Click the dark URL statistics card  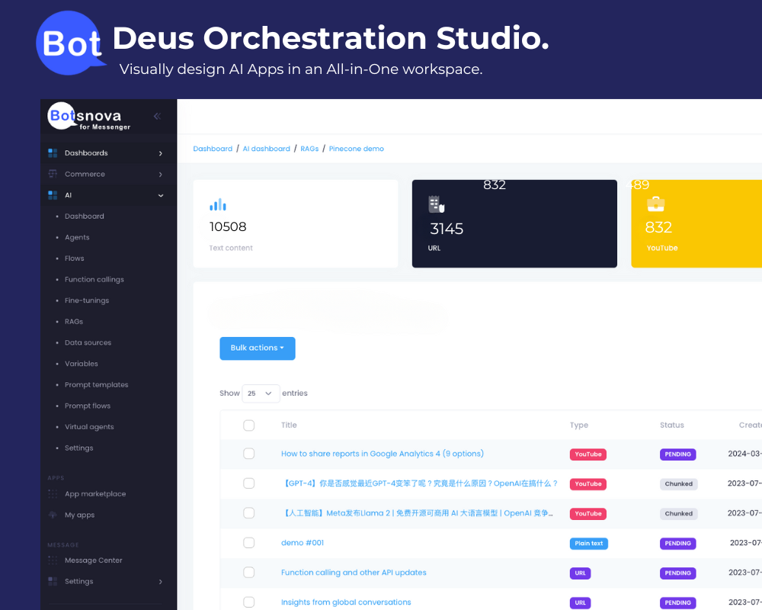click(514, 224)
